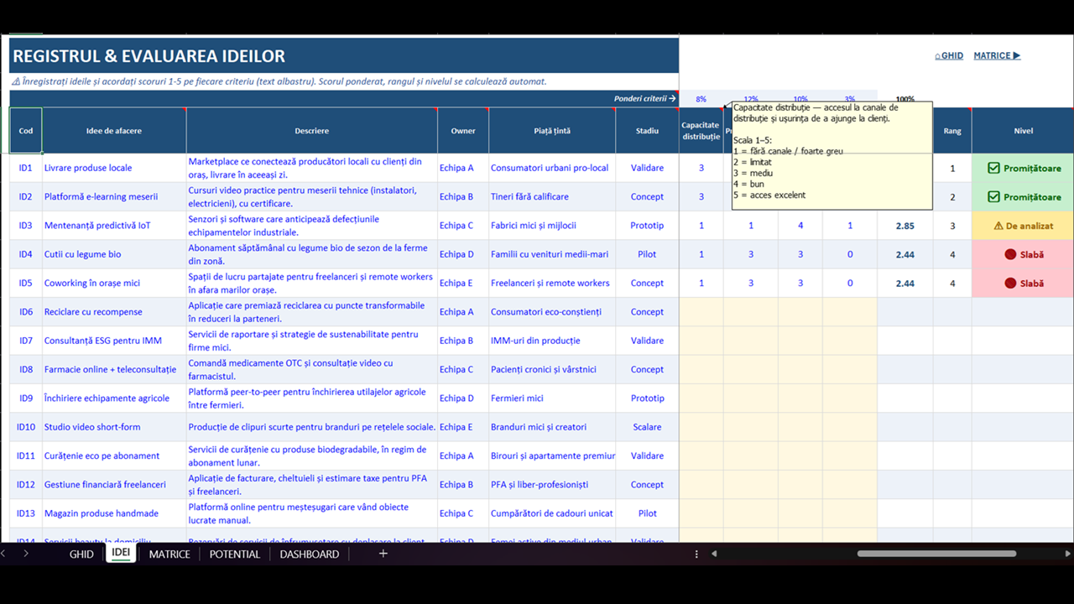Image resolution: width=1074 pixels, height=604 pixels.
Task: Click the warning triangle icon beside De analizat
Action: coord(998,226)
